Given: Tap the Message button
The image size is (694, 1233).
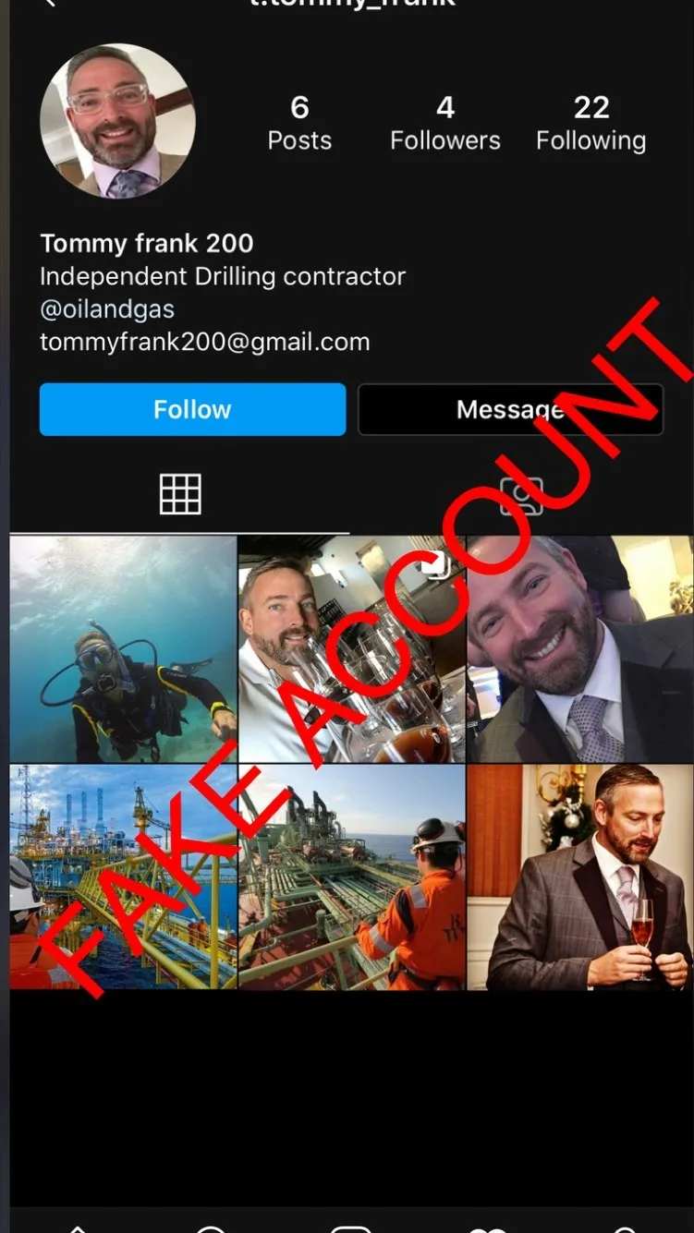Looking at the screenshot, I should (x=510, y=409).
